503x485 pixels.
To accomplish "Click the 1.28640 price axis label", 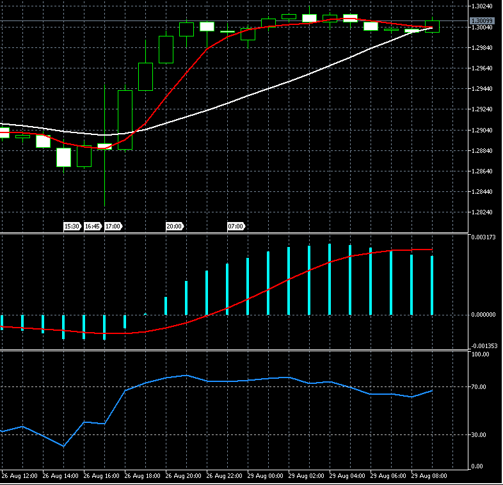I will 482,171.
